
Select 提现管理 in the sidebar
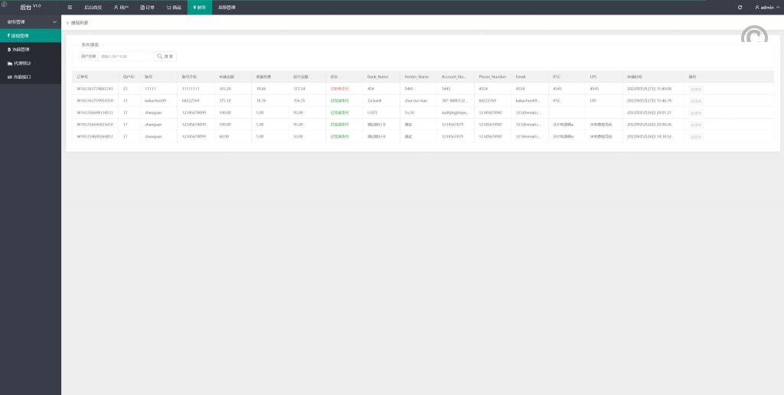pyautogui.click(x=19, y=35)
